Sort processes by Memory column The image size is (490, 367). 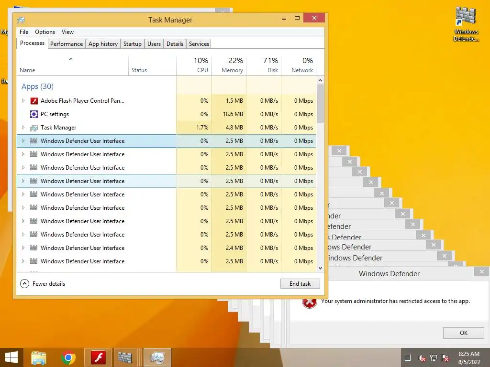pyautogui.click(x=229, y=65)
